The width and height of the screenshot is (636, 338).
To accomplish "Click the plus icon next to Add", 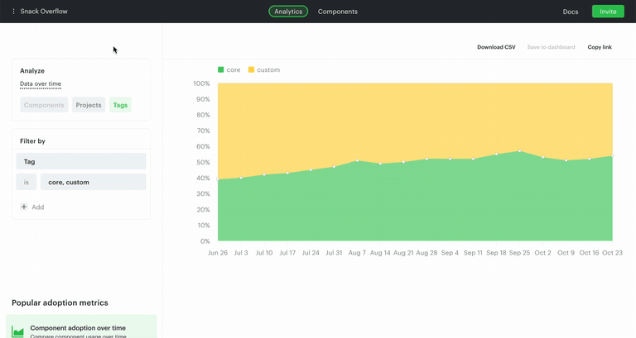I will [x=24, y=207].
